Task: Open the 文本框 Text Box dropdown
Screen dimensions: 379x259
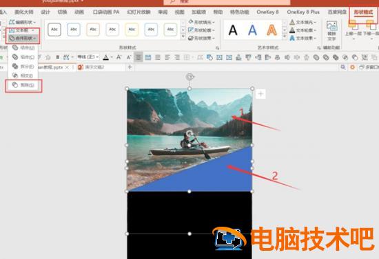Action: coord(22,30)
